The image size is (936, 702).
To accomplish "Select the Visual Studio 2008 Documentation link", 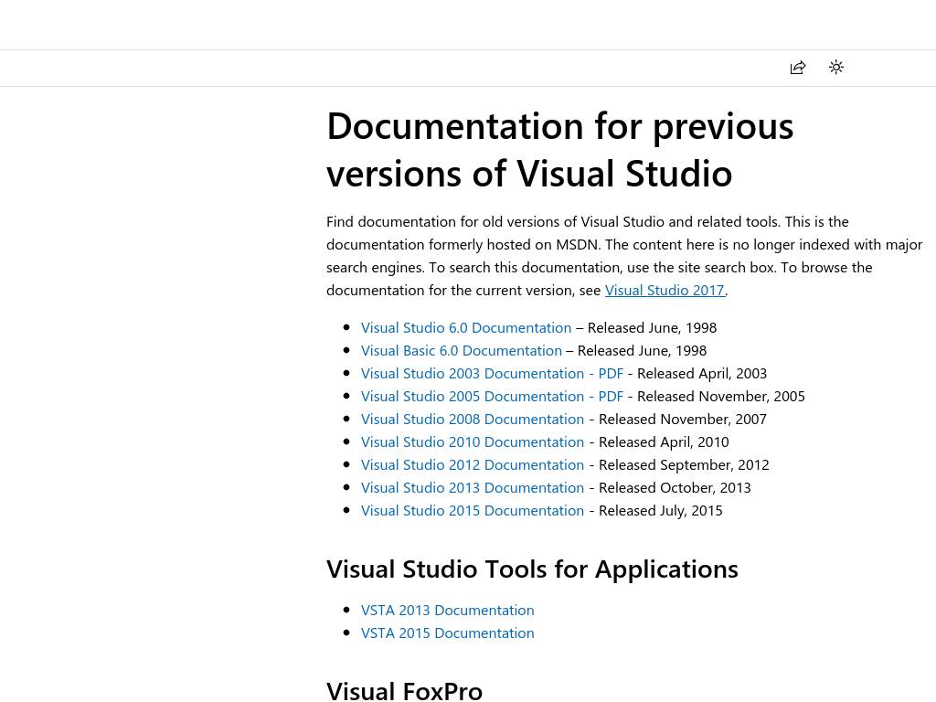I will [472, 419].
